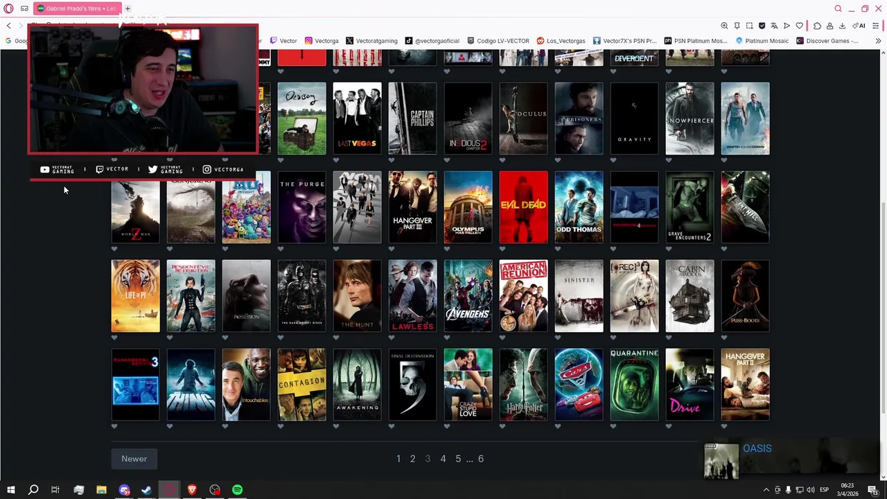The width and height of the screenshot is (887, 499).
Task: Open the Vector Twitch bookmark
Action: 283,41
